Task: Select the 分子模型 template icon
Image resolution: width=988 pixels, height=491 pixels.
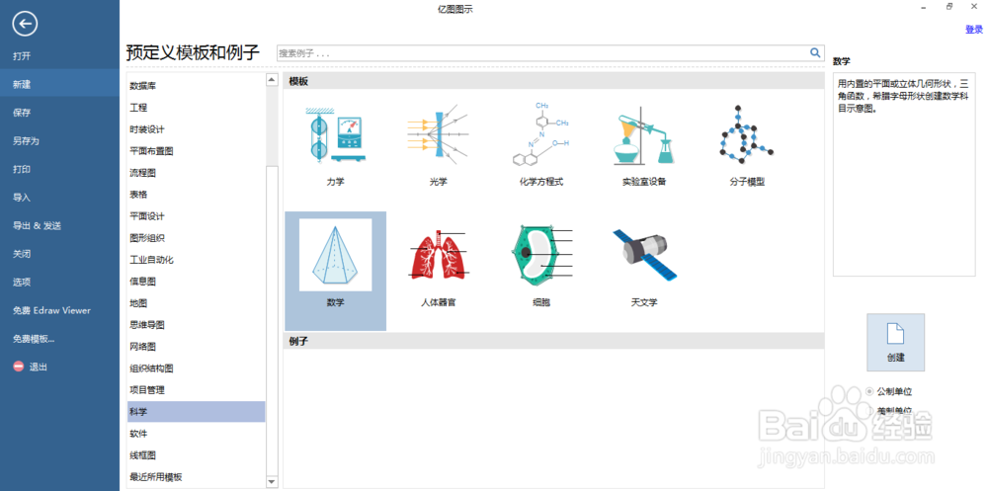Action: pos(747,133)
